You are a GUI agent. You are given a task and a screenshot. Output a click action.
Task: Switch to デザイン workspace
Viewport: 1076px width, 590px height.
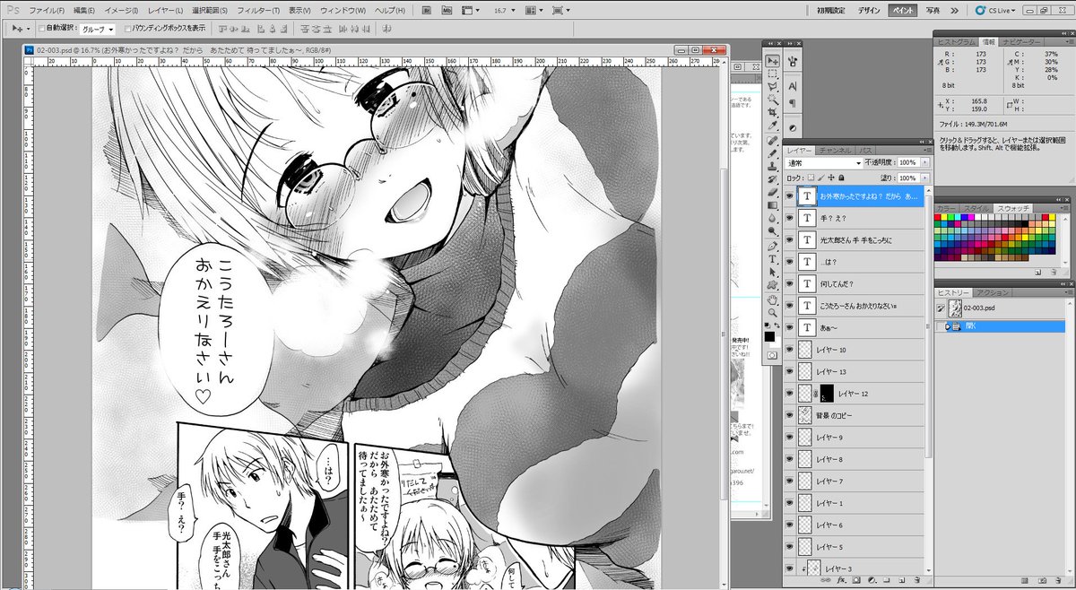click(869, 10)
